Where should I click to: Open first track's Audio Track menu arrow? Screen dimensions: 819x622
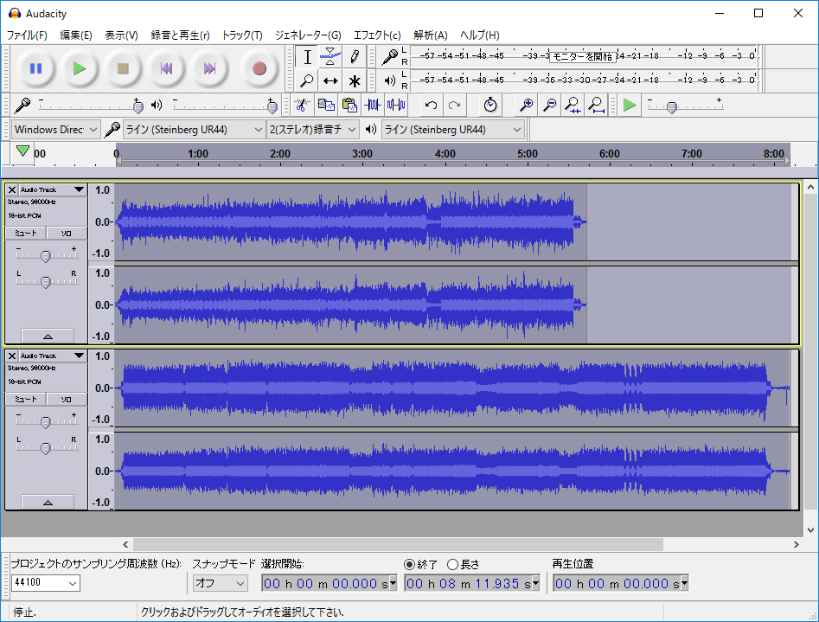79,189
